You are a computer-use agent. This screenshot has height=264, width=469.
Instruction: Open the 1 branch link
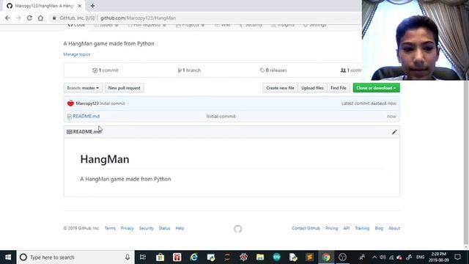[189, 70]
